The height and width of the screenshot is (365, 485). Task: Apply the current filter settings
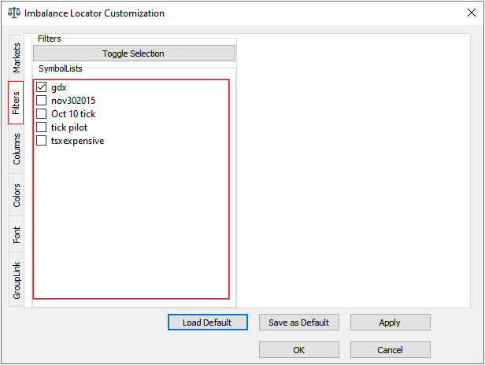390,323
